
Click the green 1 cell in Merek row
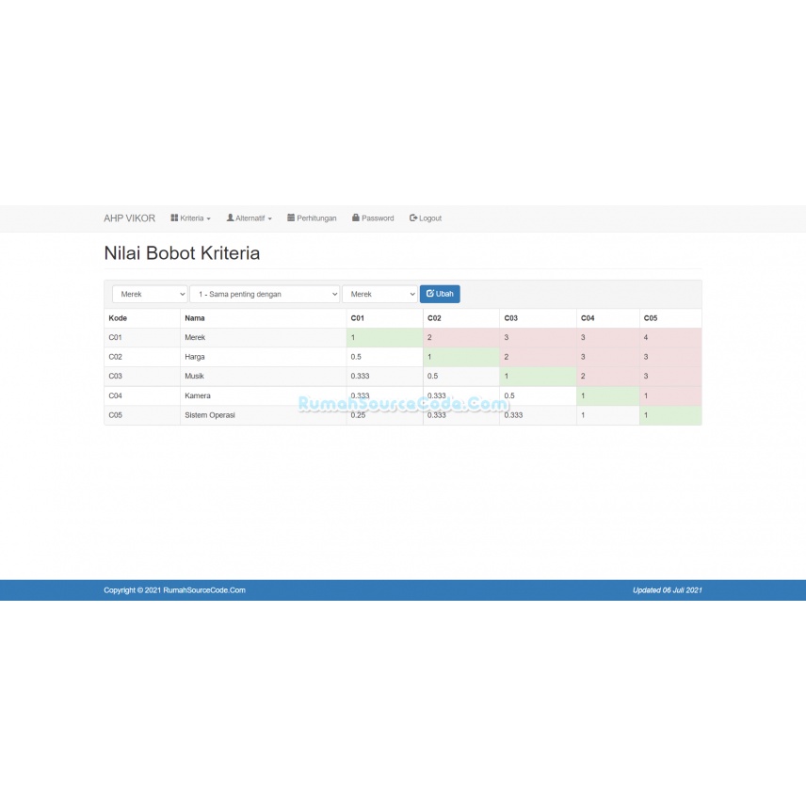tap(384, 338)
